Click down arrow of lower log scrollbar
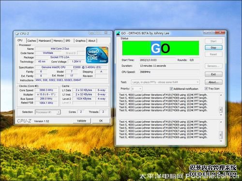 [221, 141]
